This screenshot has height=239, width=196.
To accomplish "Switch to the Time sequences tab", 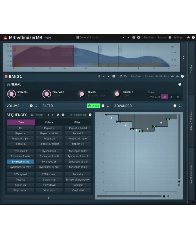I will click(21, 123).
